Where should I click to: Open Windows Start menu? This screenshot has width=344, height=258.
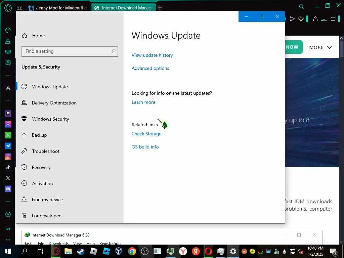click(x=8, y=251)
